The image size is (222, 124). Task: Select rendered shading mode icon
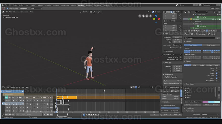tap(174, 12)
